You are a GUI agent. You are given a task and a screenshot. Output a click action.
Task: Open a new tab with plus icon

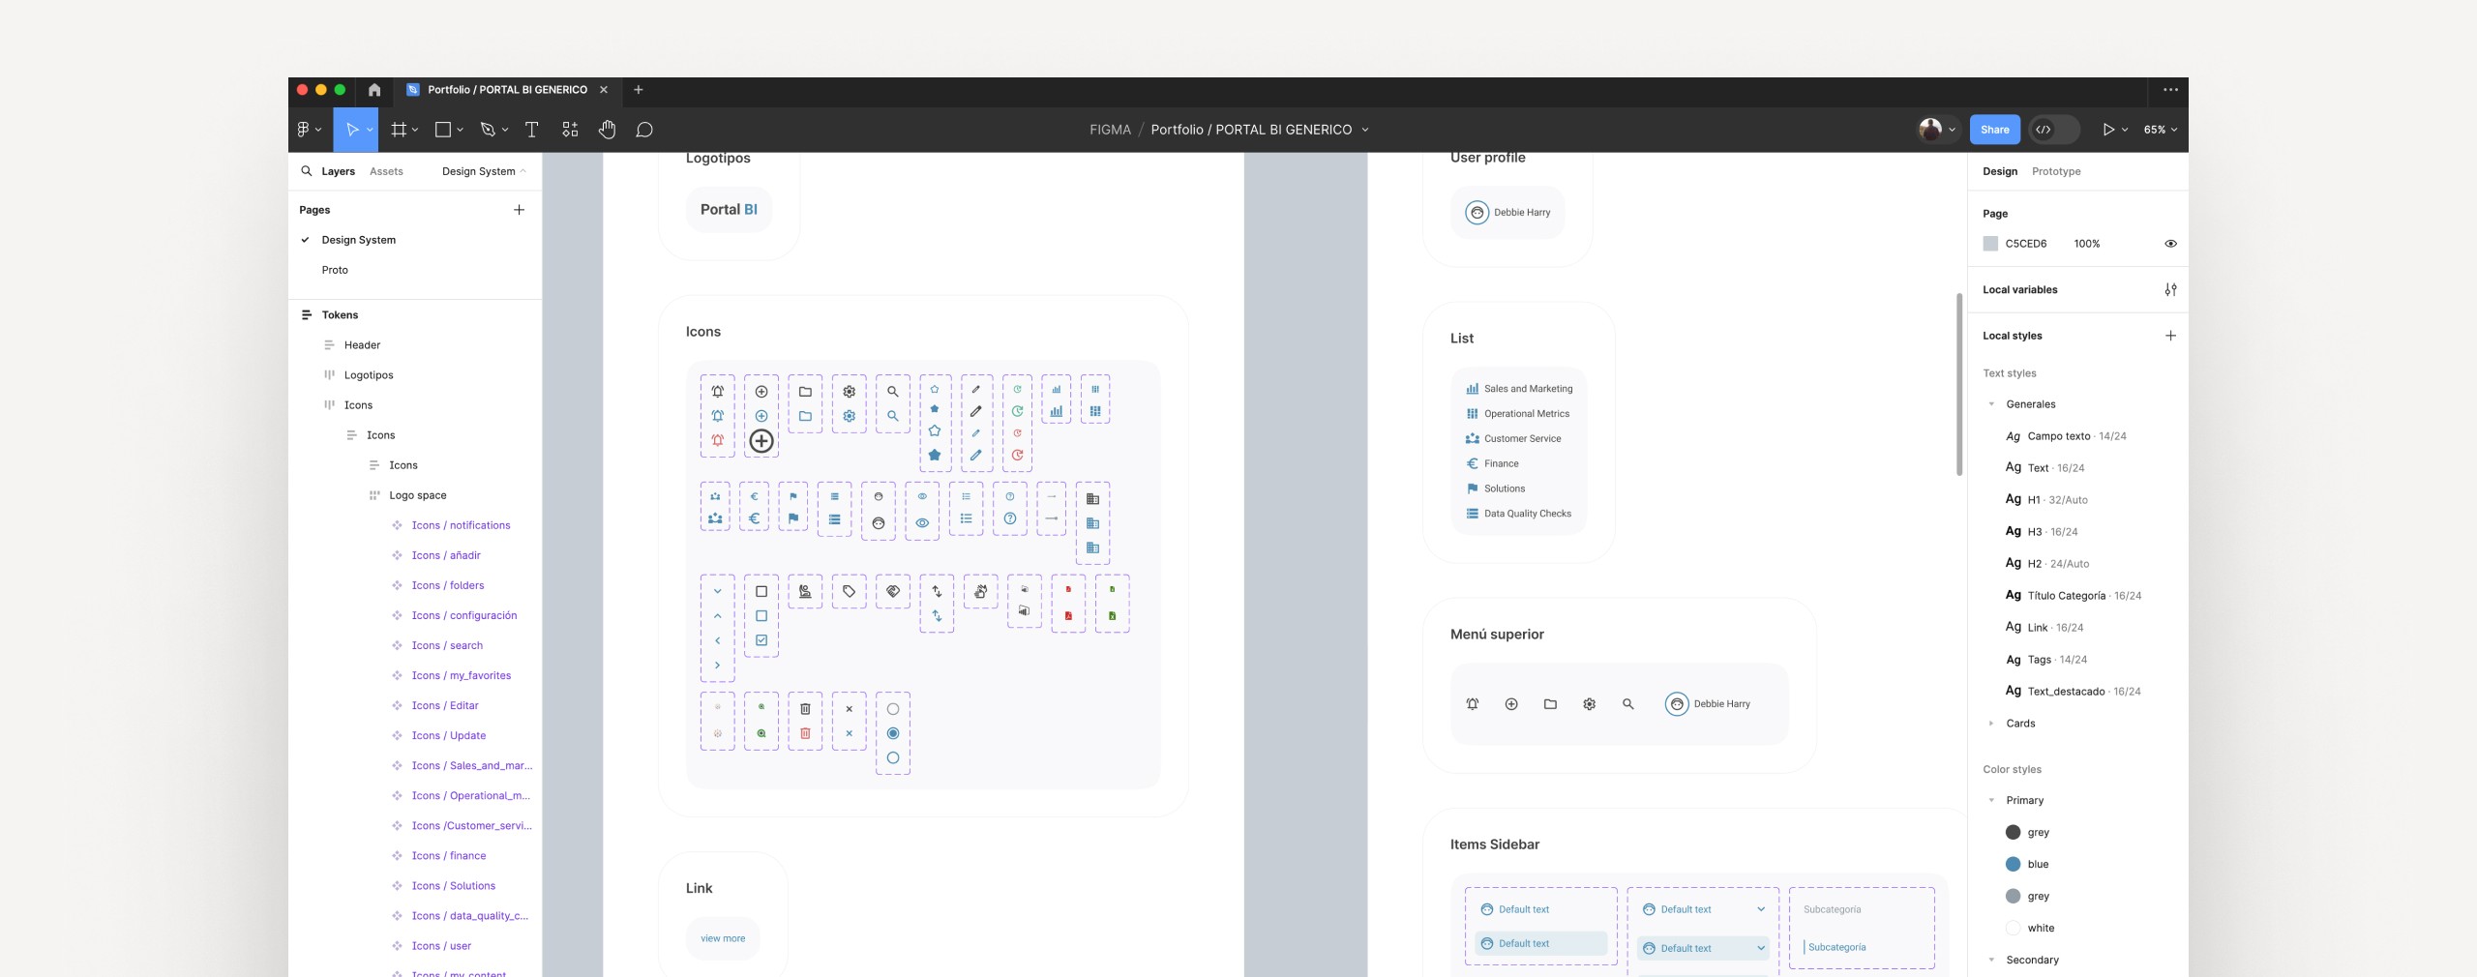tap(639, 90)
